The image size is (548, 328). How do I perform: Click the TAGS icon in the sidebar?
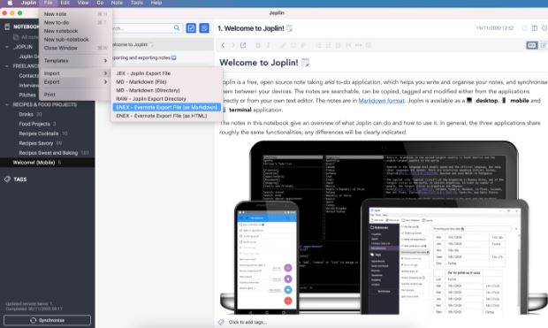pos(7,179)
